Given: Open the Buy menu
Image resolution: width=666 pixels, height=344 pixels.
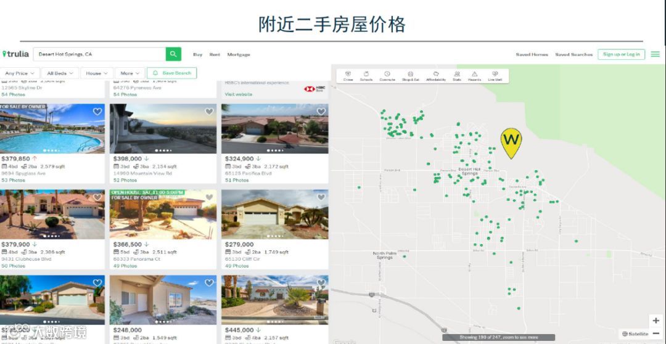Looking at the screenshot, I should tap(197, 54).
